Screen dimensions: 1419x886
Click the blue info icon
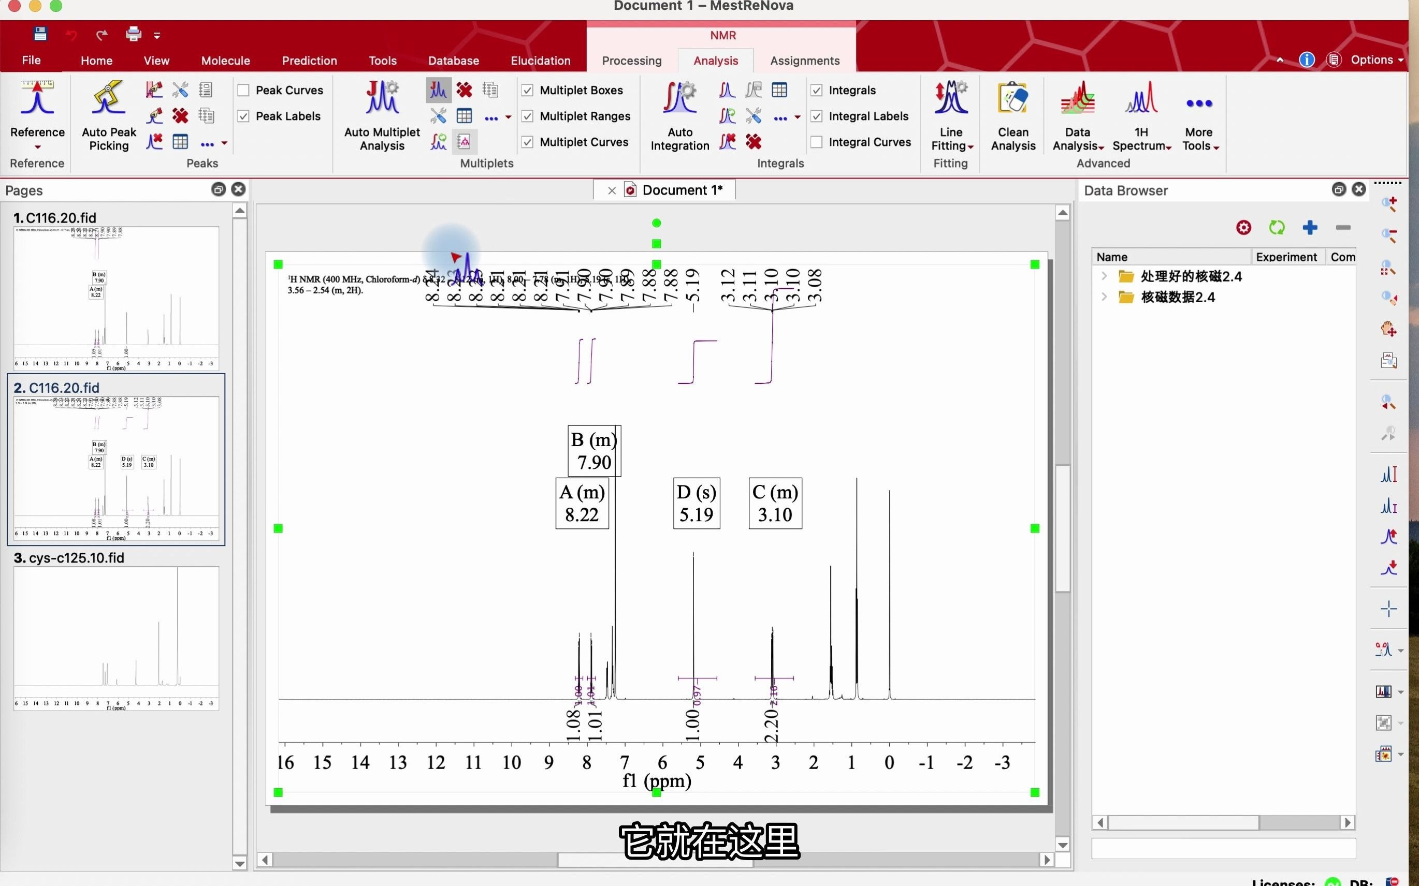coord(1307,60)
